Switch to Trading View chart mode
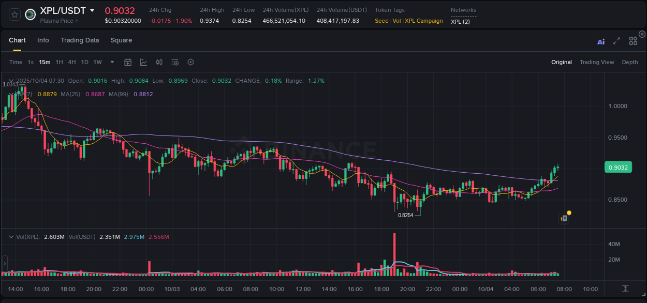 (597, 62)
